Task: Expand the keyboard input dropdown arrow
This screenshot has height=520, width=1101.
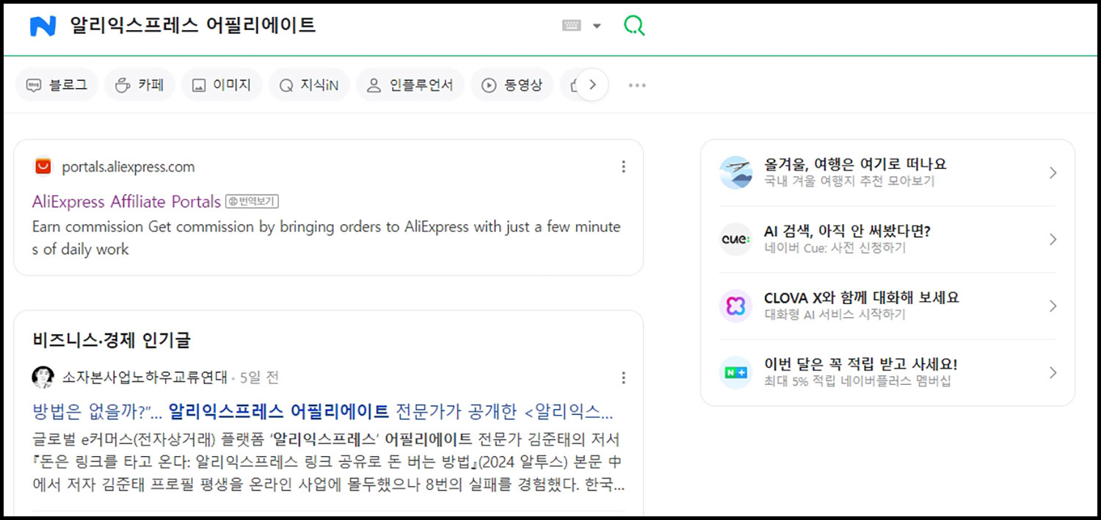Action: 597,26
